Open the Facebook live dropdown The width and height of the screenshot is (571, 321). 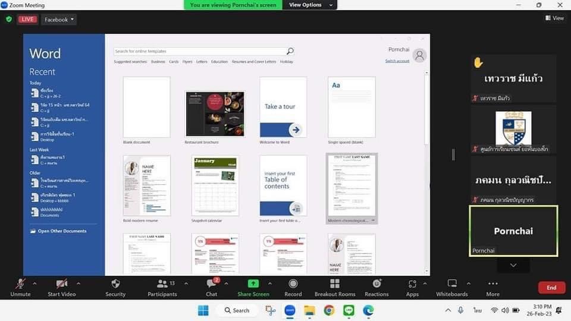coord(59,20)
